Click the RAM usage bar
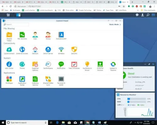The height and width of the screenshot is (125, 157). [x=136, y=102]
